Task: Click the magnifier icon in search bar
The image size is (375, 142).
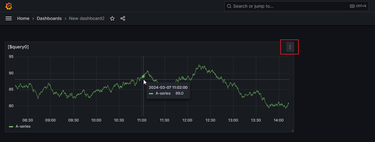Action: coord(229,6)
